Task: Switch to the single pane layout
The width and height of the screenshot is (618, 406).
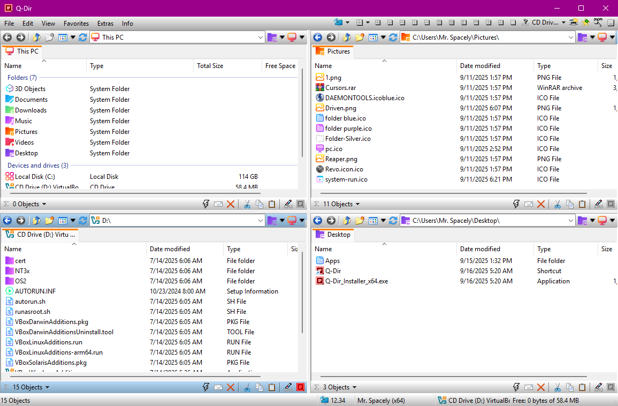Action: click(x=513, y=22)
